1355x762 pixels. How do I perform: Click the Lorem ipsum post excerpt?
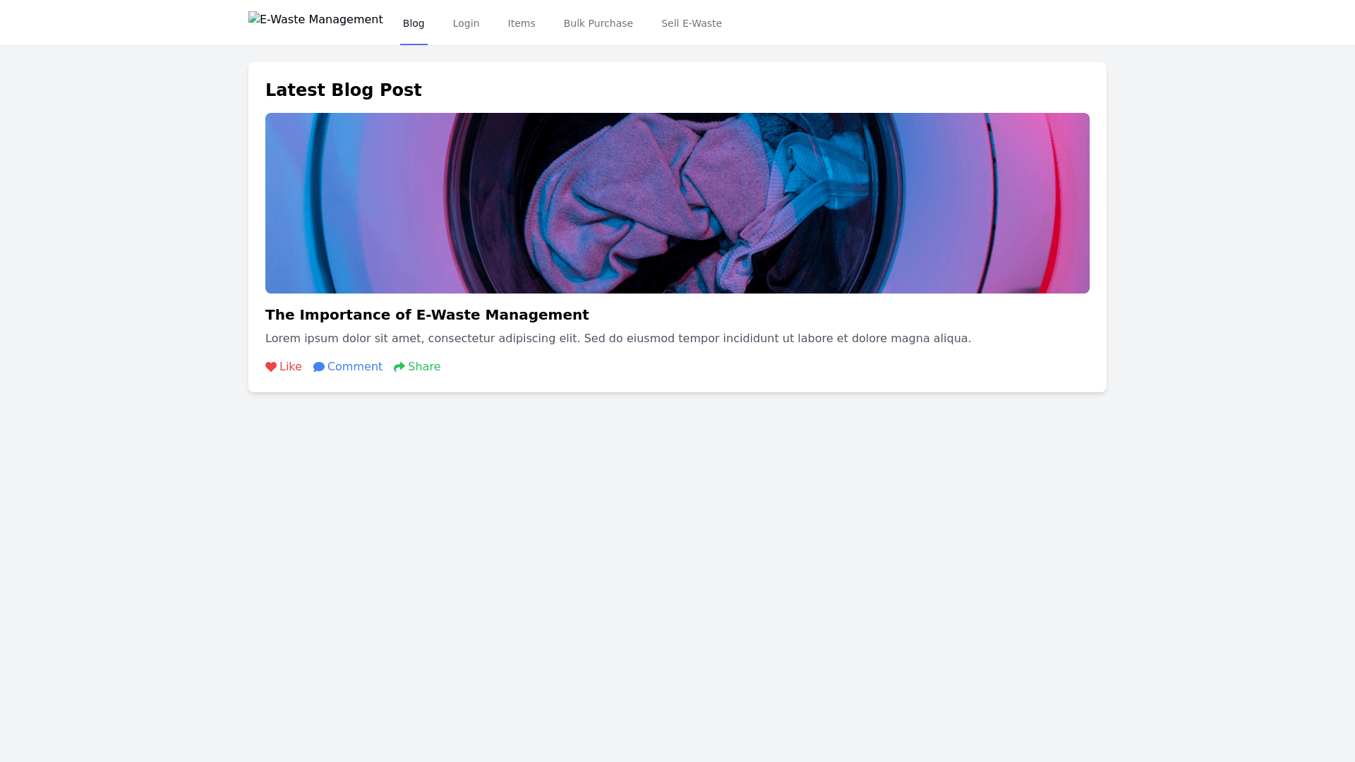pyautogui.click(x=618, y=339)
